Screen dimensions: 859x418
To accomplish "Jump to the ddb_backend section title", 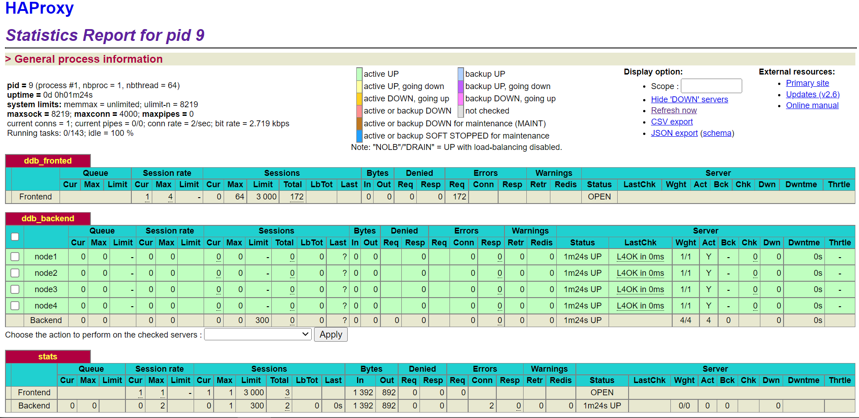I will [x=48, y=219].
